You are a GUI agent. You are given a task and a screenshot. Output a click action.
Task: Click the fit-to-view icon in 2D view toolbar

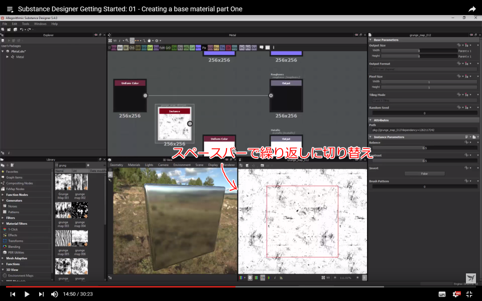pyautogui.click(x=323, y=277)
